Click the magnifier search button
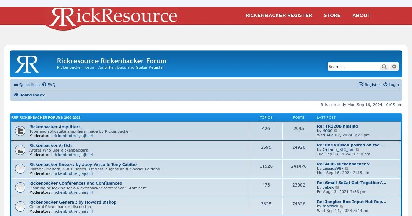 pos(384,67)
